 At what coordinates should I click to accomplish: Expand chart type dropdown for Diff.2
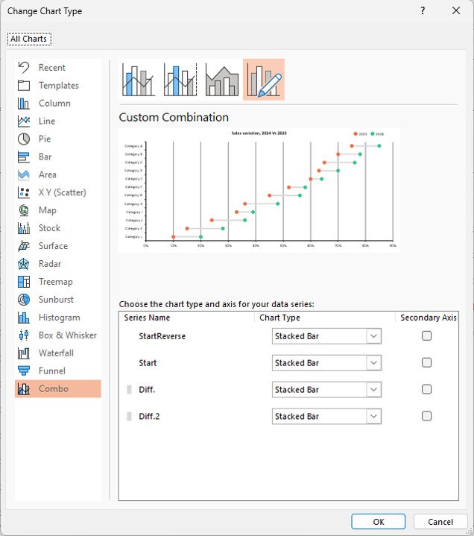point(373,416)
